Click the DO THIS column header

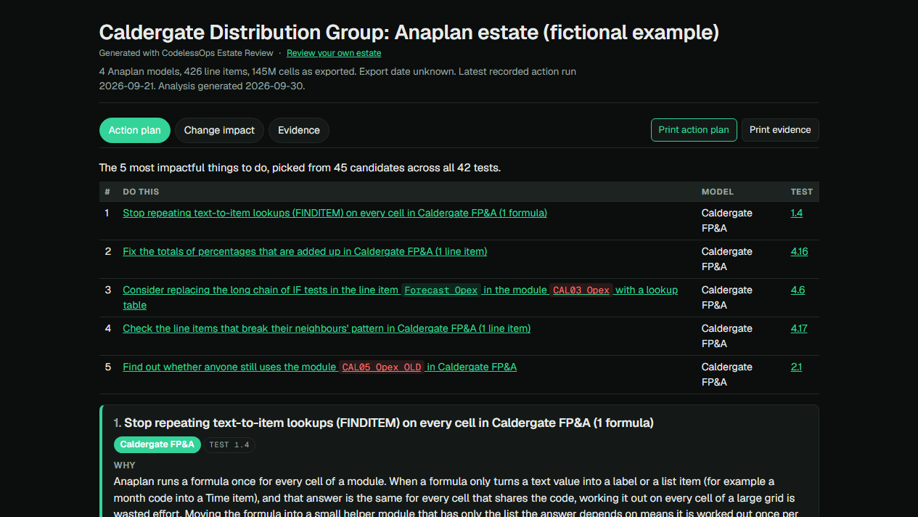click(x=141, y=192)
